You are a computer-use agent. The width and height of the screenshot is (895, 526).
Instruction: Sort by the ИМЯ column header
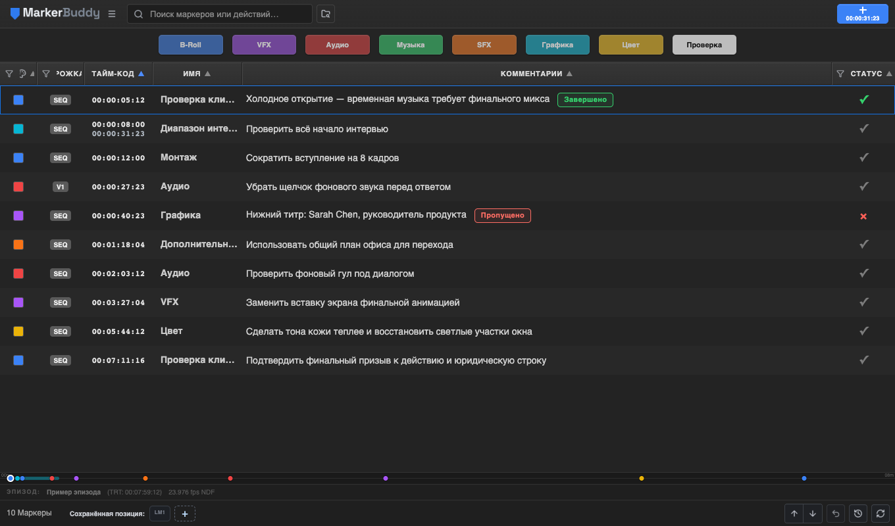[197, 74]
